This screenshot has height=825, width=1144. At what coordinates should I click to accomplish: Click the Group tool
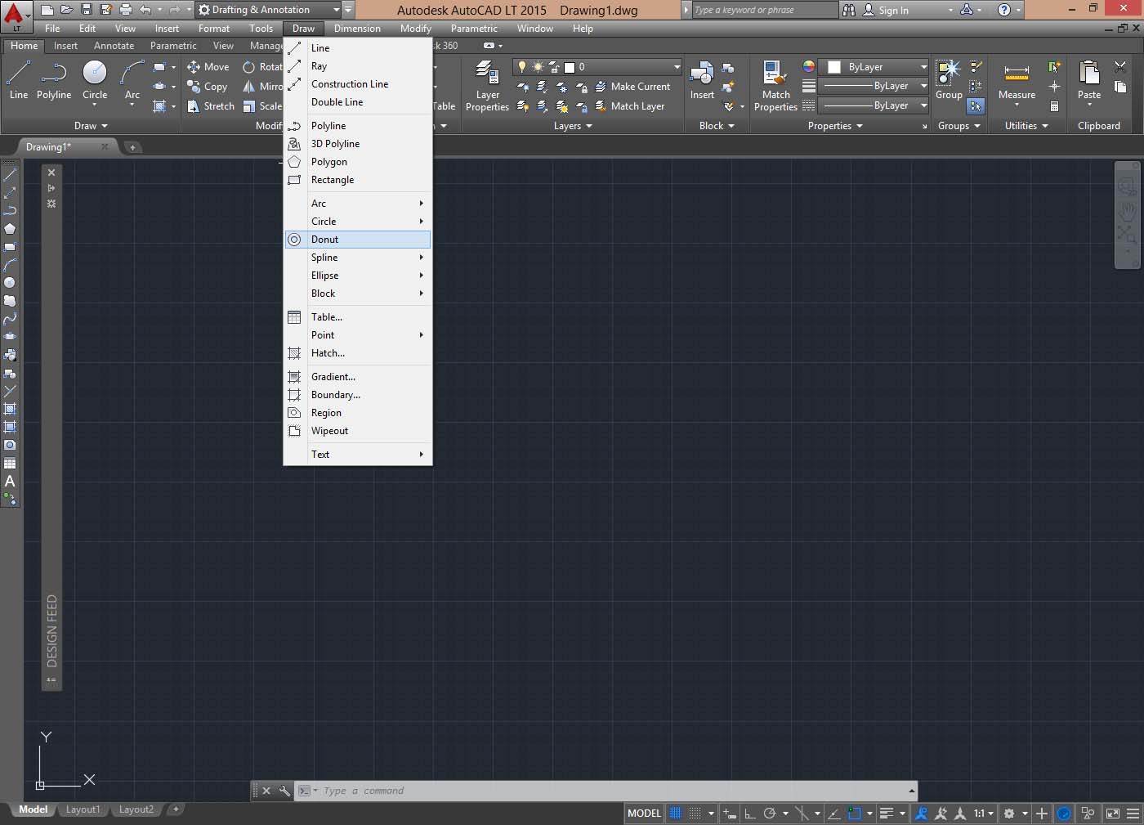[x=949, y=79]
